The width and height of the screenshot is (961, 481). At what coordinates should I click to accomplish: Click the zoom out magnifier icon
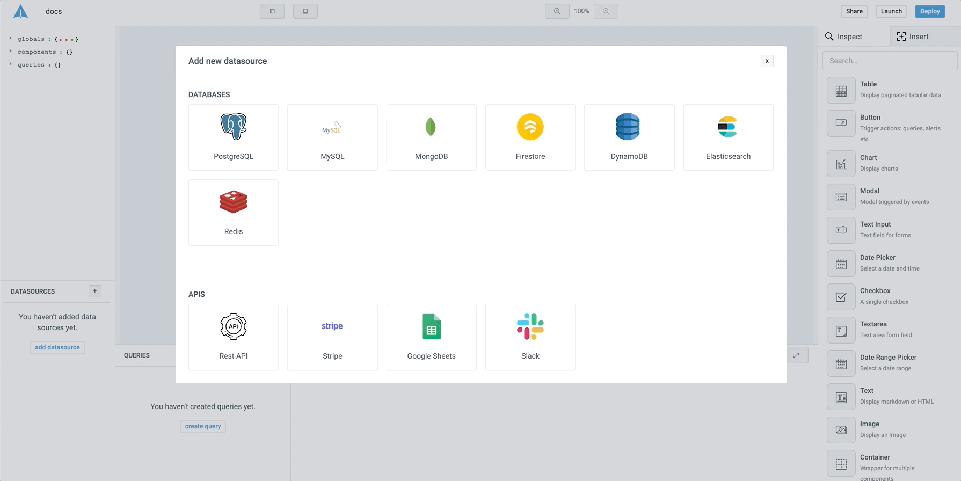(x=557, y=11)
